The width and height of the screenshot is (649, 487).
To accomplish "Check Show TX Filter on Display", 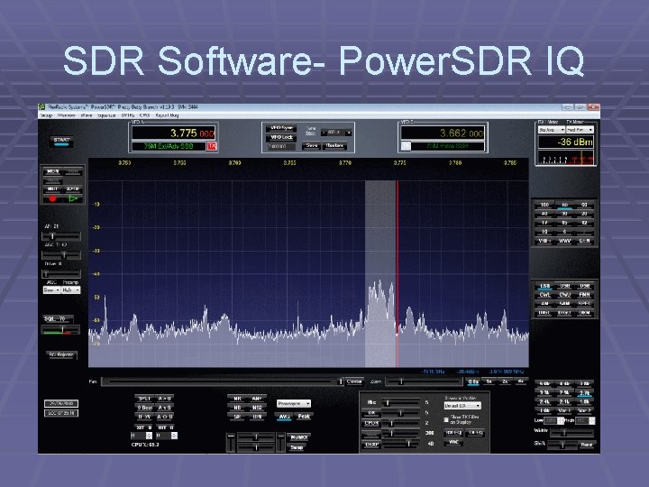I will click(x=446, y=419).
